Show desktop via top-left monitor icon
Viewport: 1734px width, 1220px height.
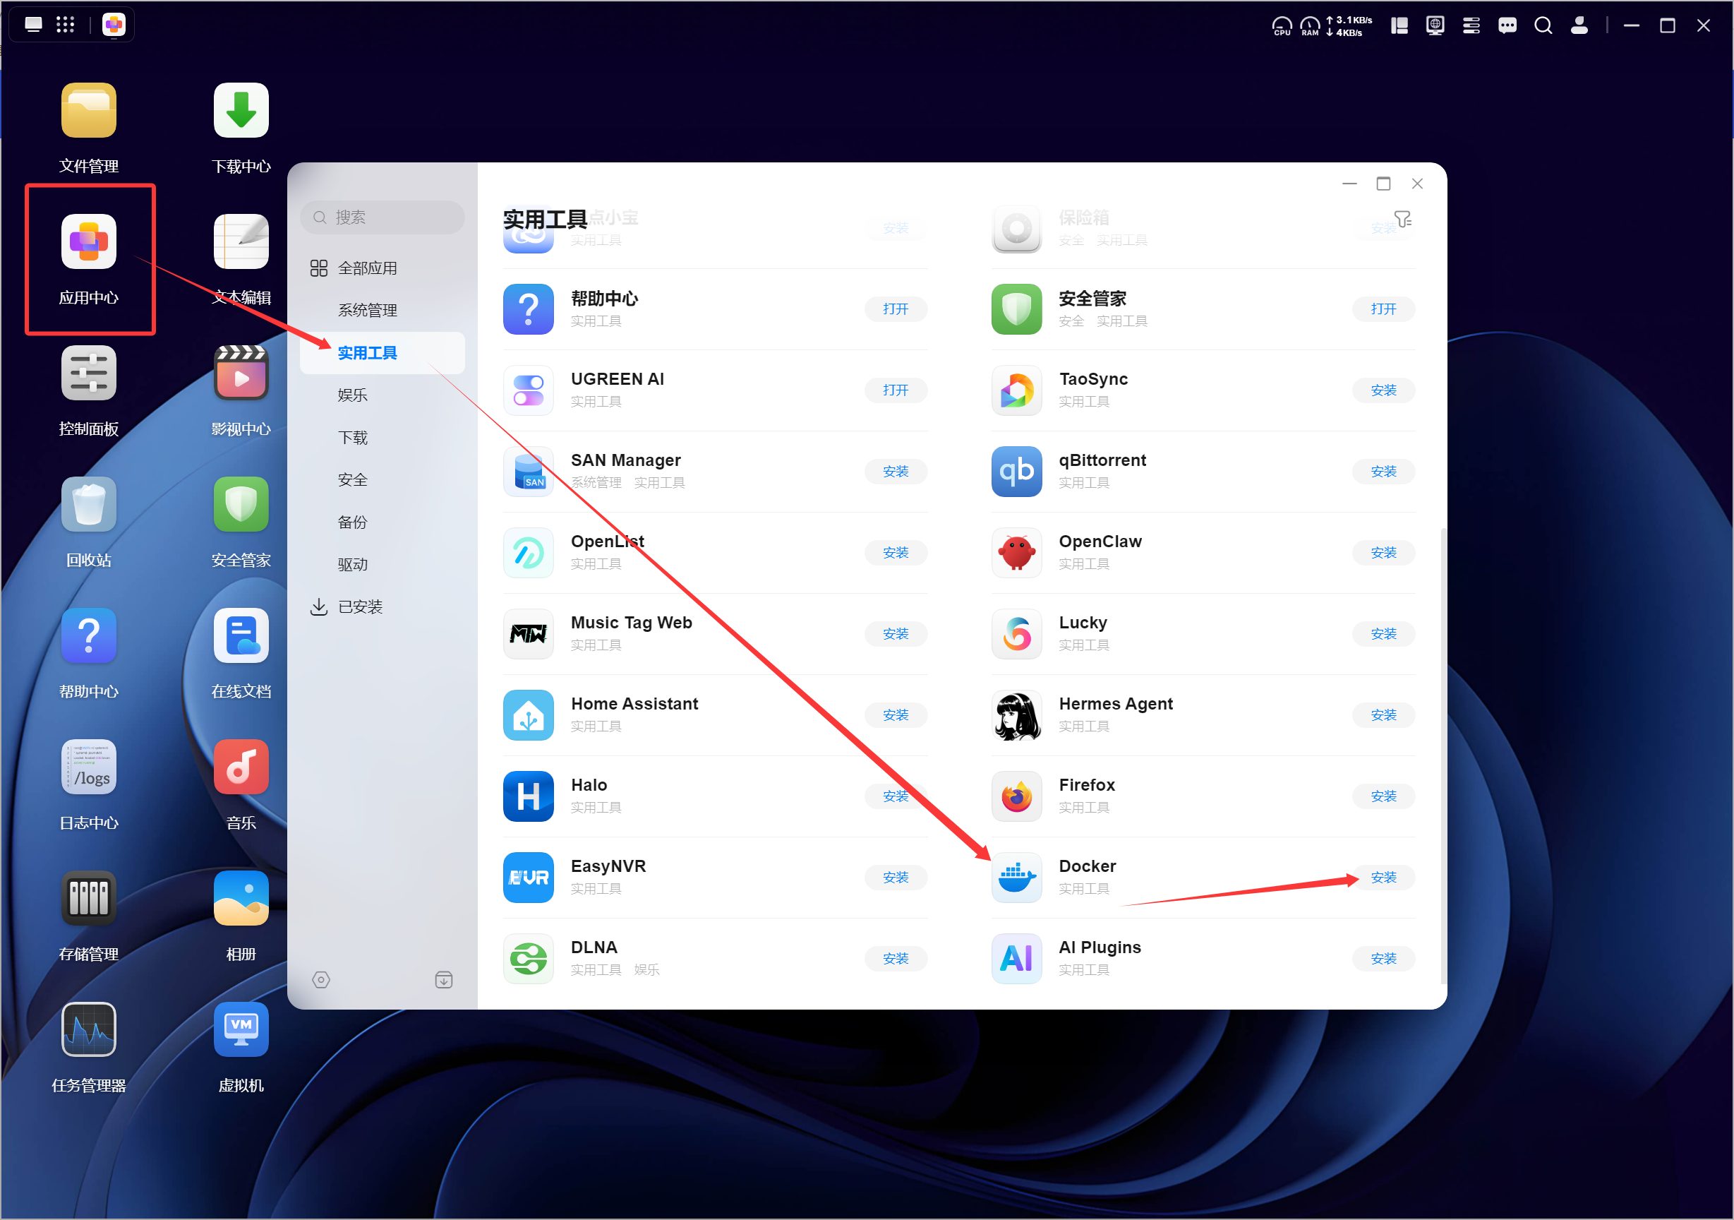[x=33, y=24]
